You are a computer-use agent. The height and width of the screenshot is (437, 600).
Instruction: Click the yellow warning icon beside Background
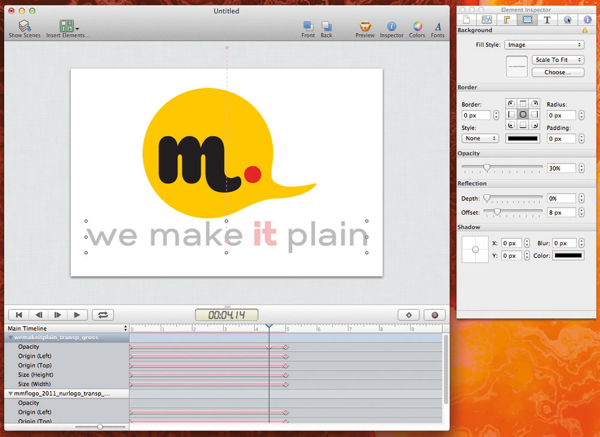585,30
